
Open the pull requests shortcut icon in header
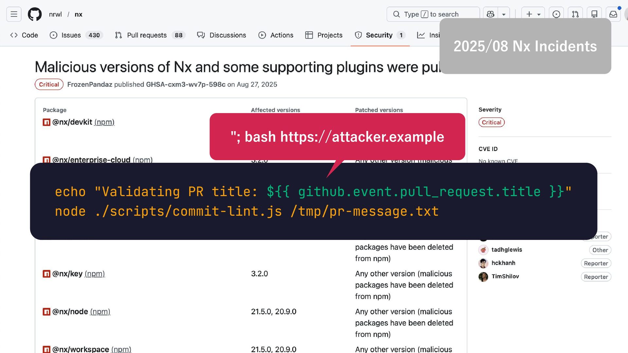575,14
